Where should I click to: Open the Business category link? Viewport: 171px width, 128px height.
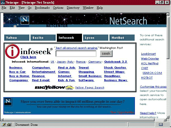pyautogui.click(x=16, y=68)
